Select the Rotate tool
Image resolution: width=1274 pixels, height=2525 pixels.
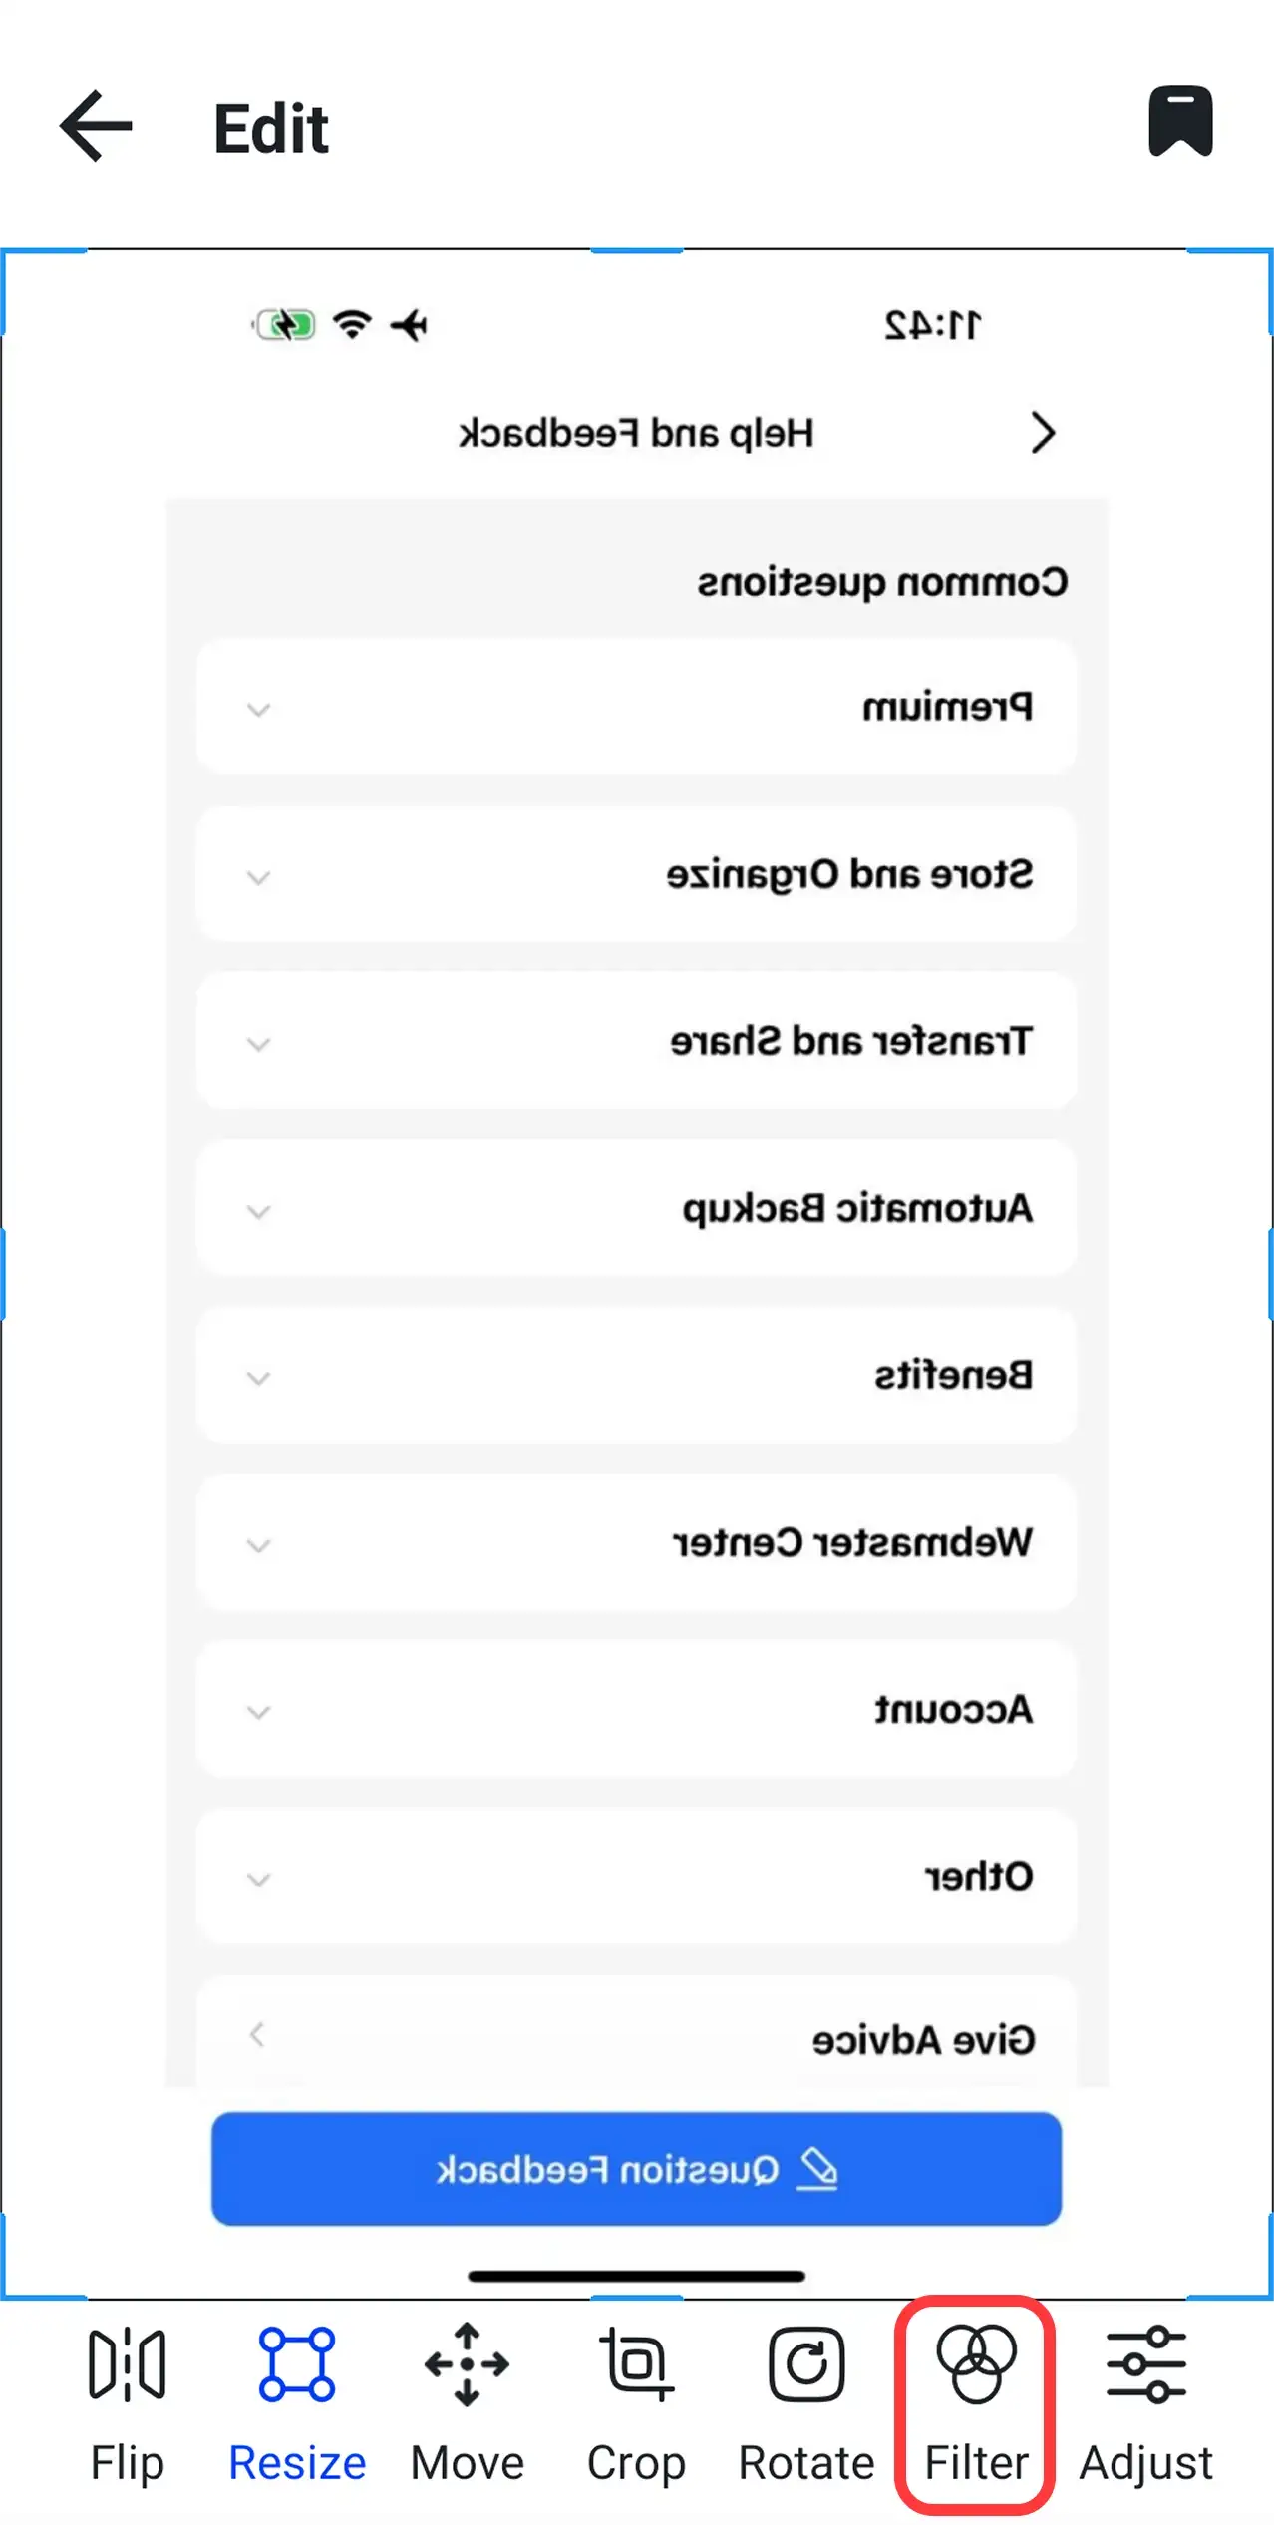pyautogui.click(x=805, y=2393)
